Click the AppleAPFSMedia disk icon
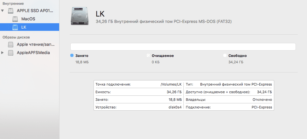Image resolution: width=307 pixels, height=139 pixels. [x=11, y=53]
